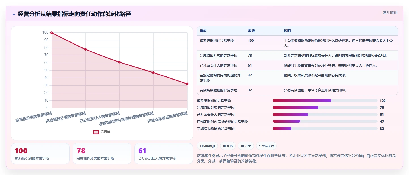Click the chart data point at value 78
Screen dimensions: 409x175
(86, 49)
